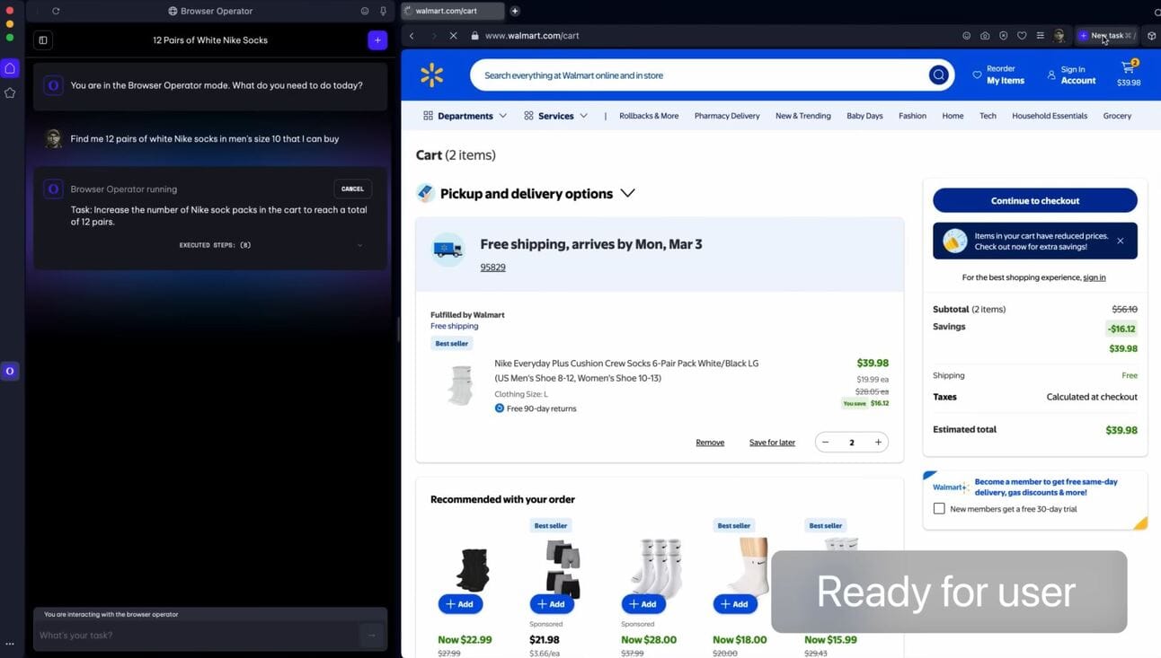The image size is (1161, 658).
Task: Start a new chat with the purple plus button
Action: (x=377, y=40)
